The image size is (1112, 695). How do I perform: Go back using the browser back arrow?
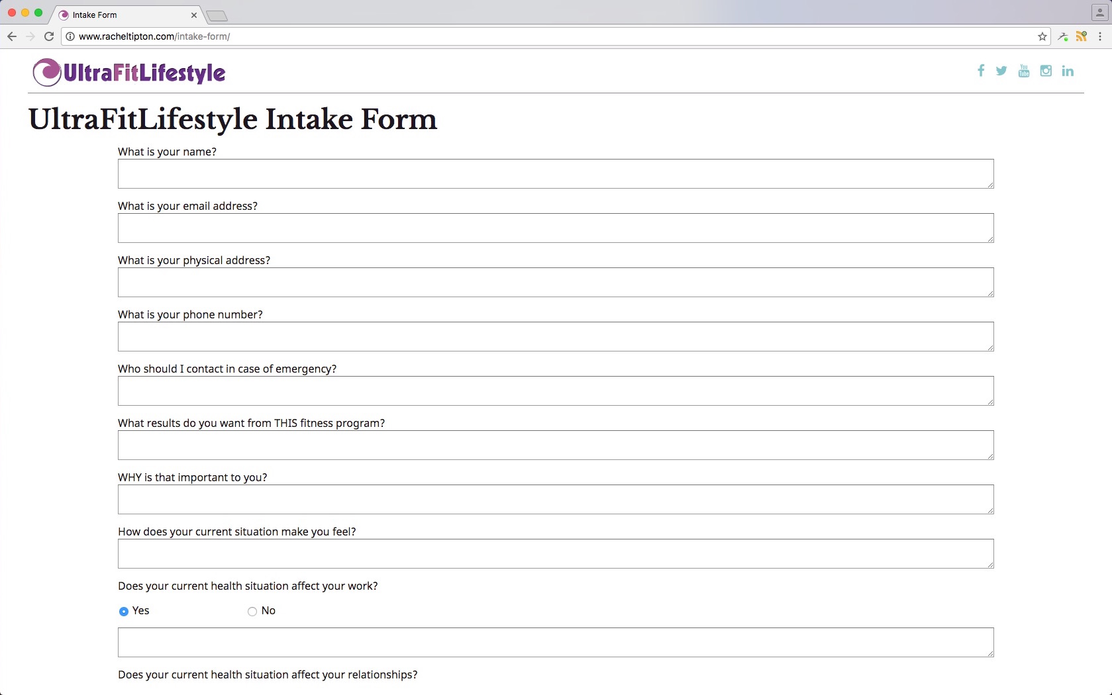point(12,36)
